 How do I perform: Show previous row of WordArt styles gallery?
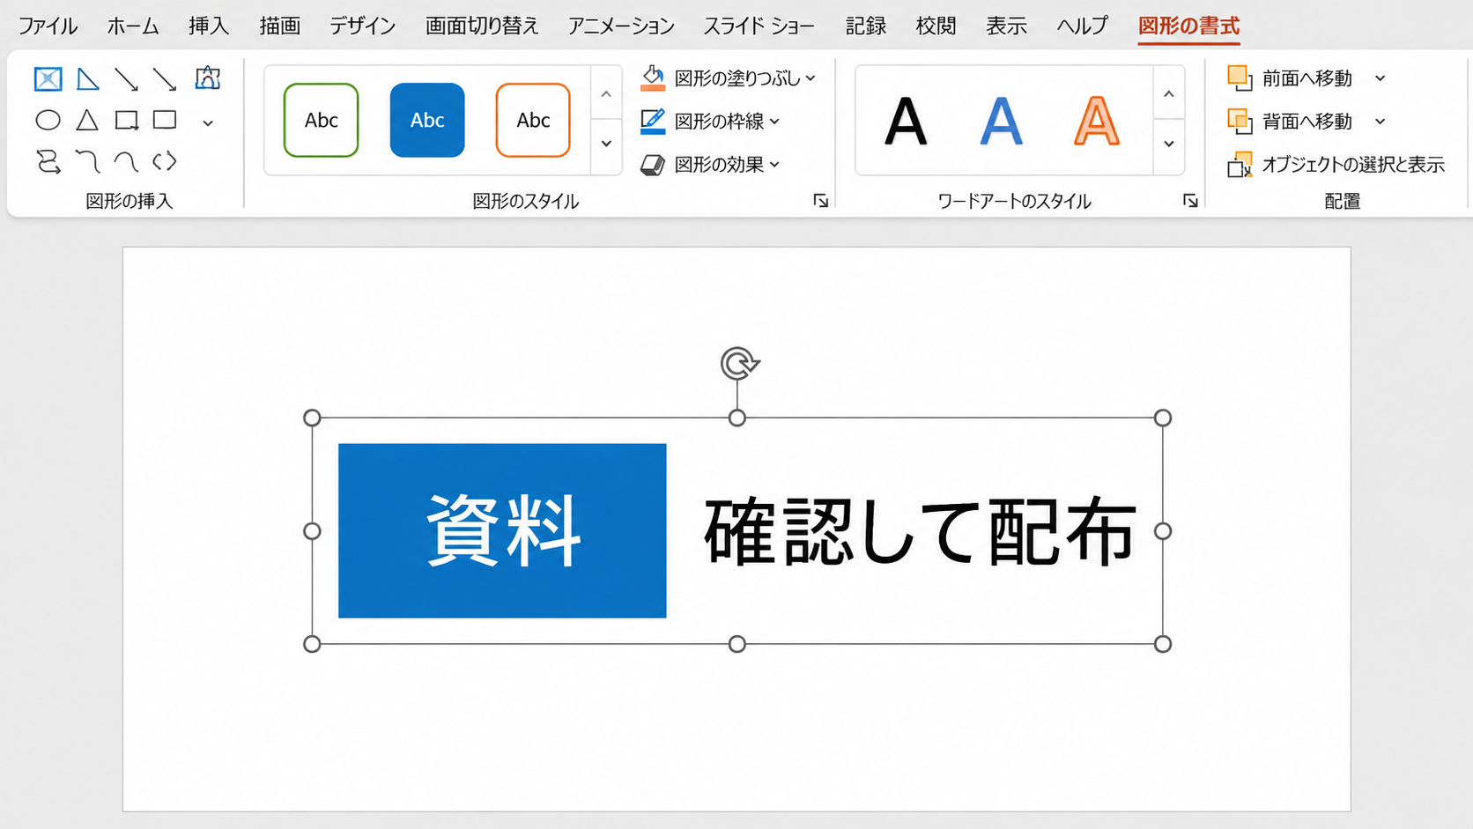click(x=1169, y=93)
